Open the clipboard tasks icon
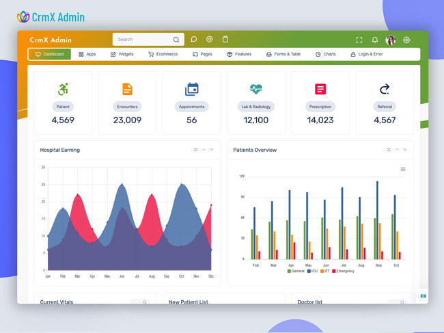Viewport: 444px width, 333px height. [x=225, y=39]
